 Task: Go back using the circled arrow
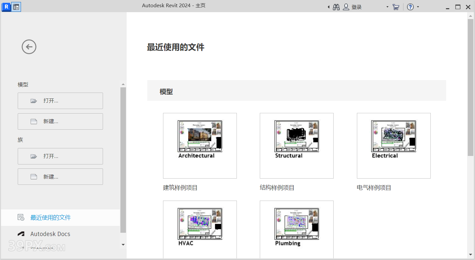pyautogui.click(x=29, y=47)
